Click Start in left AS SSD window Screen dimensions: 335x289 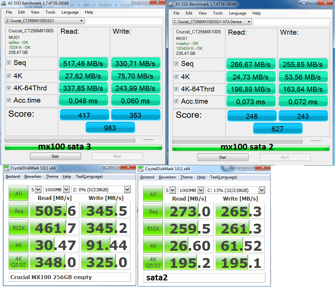(x=55, y=156)
